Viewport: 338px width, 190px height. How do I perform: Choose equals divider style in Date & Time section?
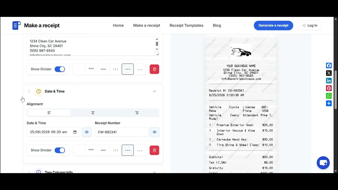pos(103,150)
